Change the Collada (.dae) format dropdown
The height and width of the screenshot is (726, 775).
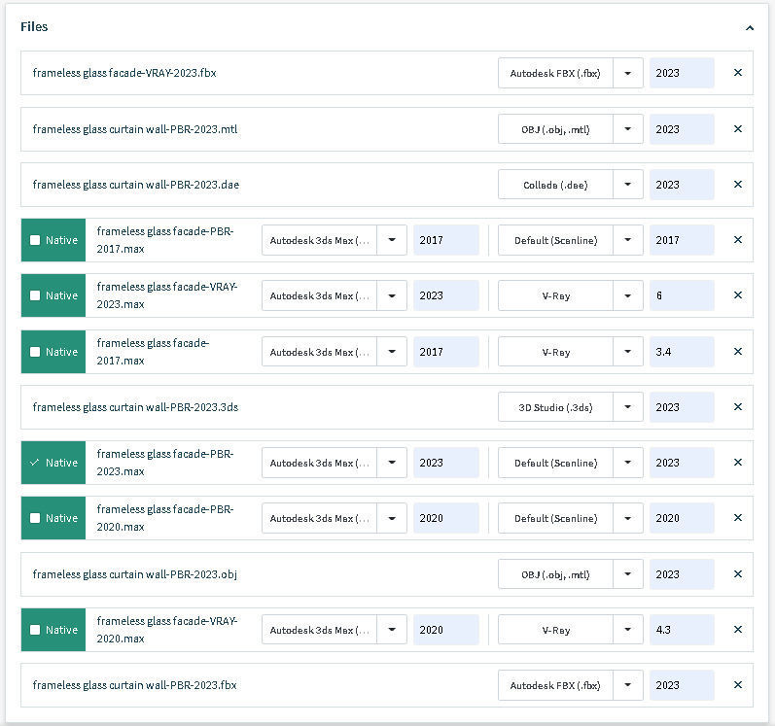[628, 185]
